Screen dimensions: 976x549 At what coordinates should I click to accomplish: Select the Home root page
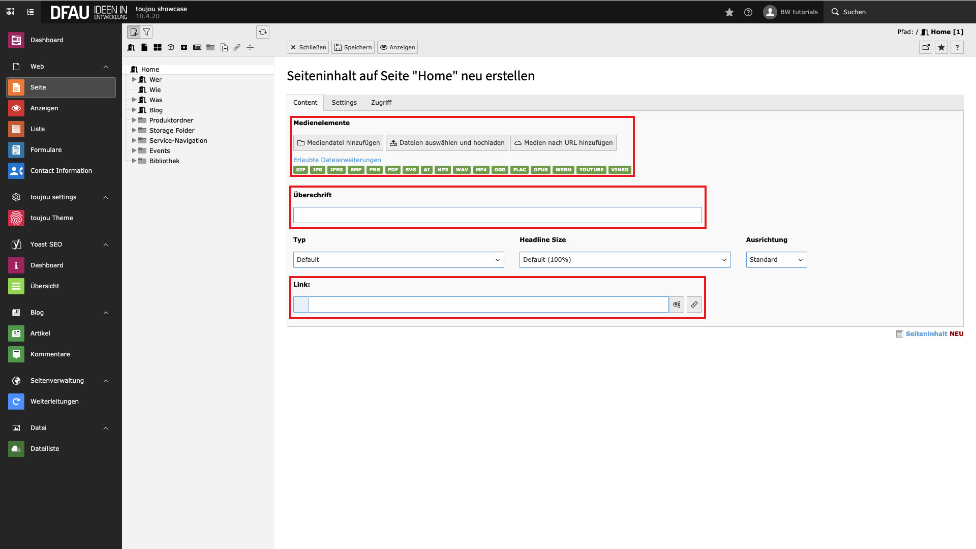(150, 70)
